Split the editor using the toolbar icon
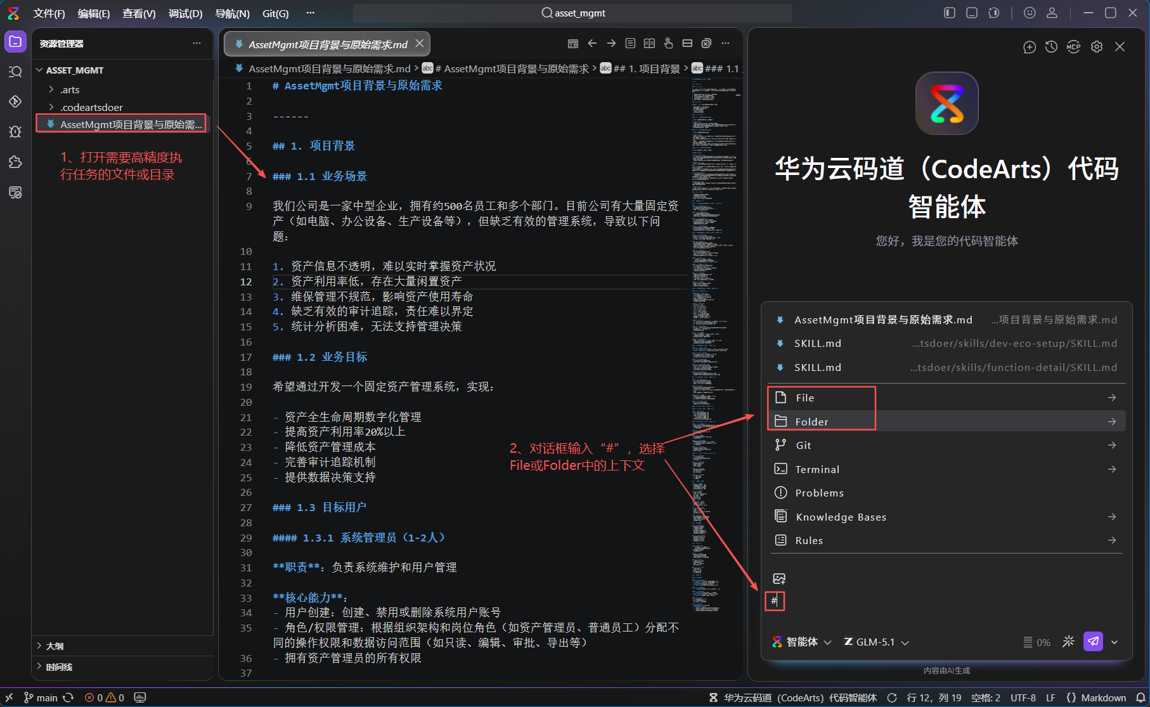The height and width of the screenshot is (707, 1150). [x=687, y=43]
